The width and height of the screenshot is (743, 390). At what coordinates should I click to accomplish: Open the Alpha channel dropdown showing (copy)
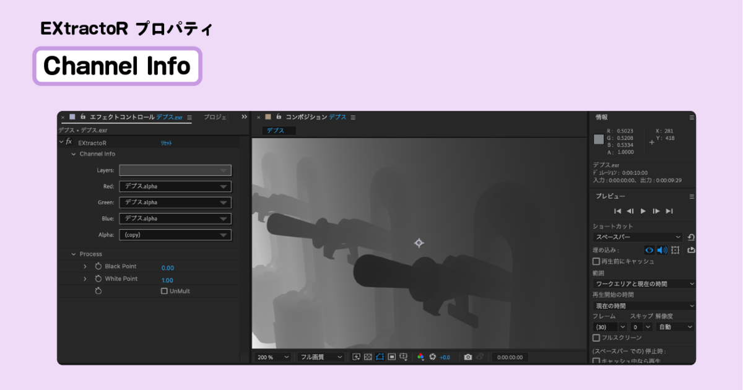click(x=175, y=235)
